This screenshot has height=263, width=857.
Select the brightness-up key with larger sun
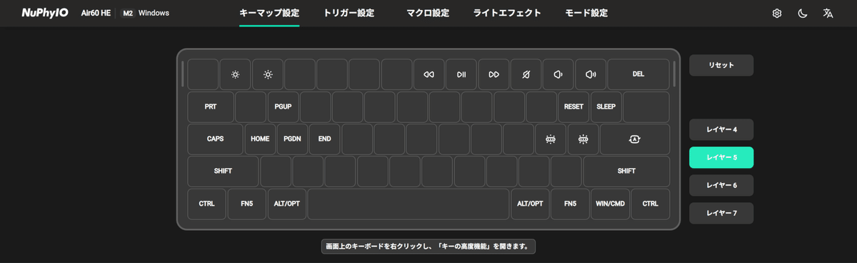click(x=268, y=74)
